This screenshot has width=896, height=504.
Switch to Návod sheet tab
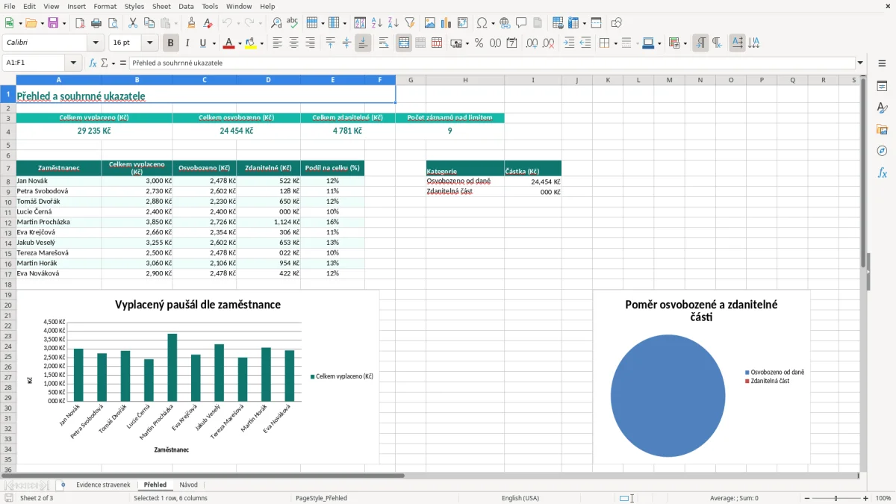click(x=189, y=485)
